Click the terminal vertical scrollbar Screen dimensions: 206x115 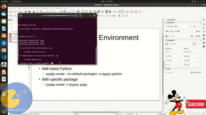click(96, 55)
